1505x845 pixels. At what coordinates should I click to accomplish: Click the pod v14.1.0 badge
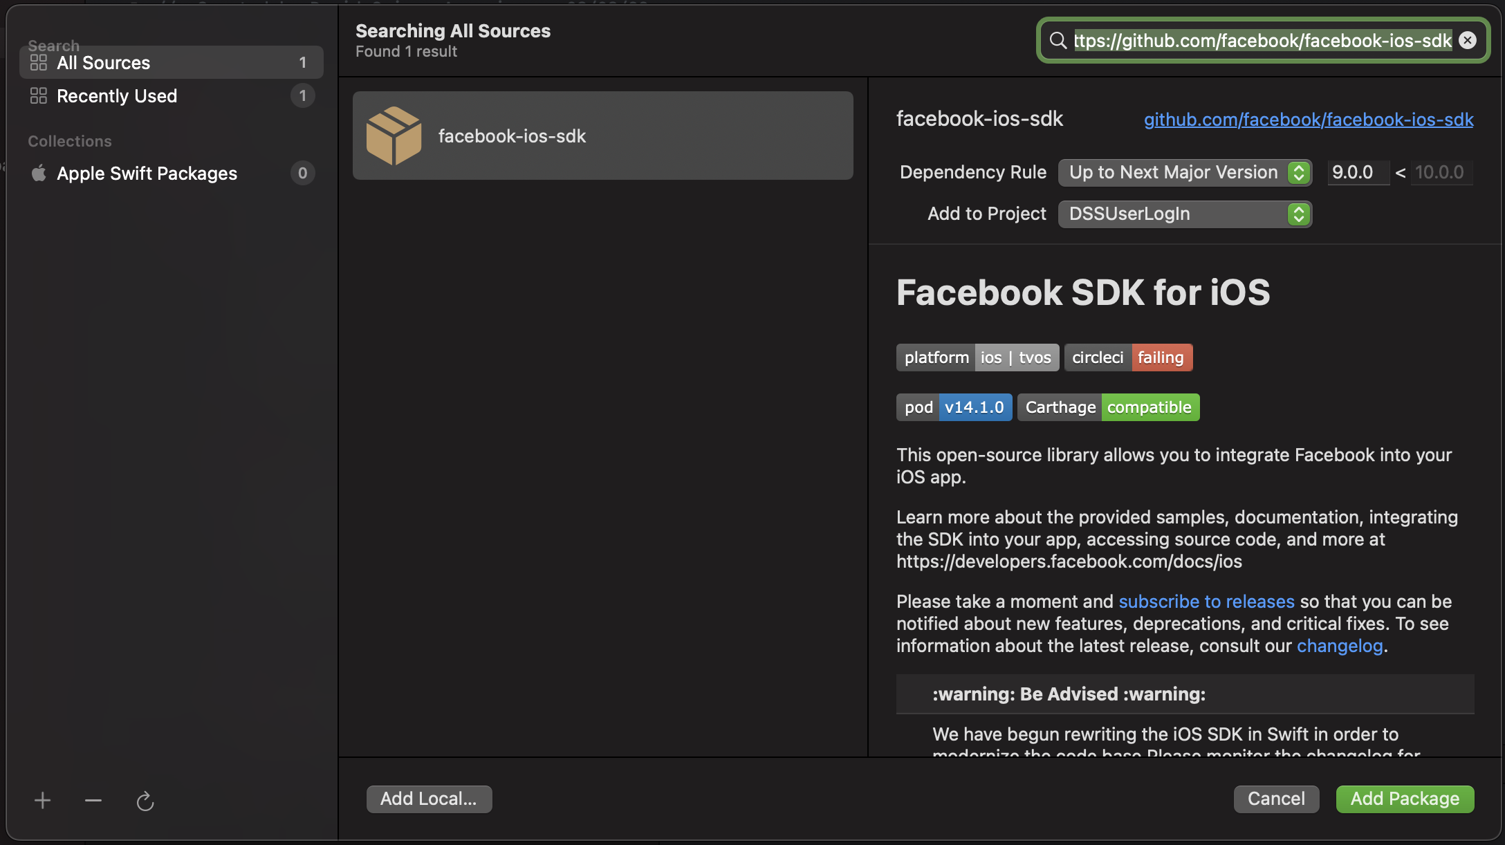tap(954, 407)
